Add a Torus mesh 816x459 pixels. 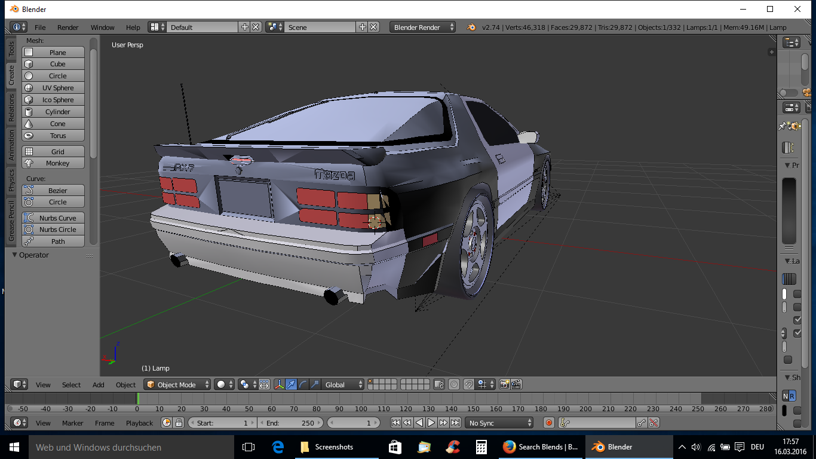[53, 136]
